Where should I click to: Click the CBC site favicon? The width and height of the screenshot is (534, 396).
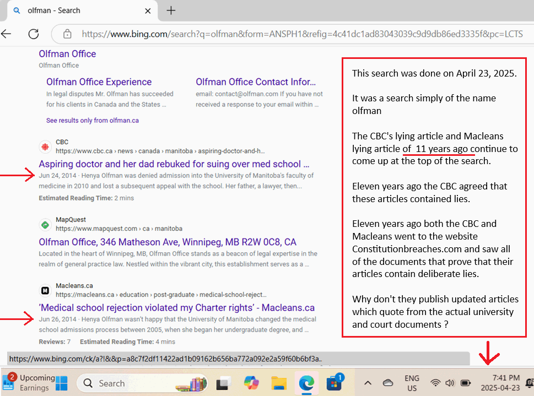coord(45,147)
